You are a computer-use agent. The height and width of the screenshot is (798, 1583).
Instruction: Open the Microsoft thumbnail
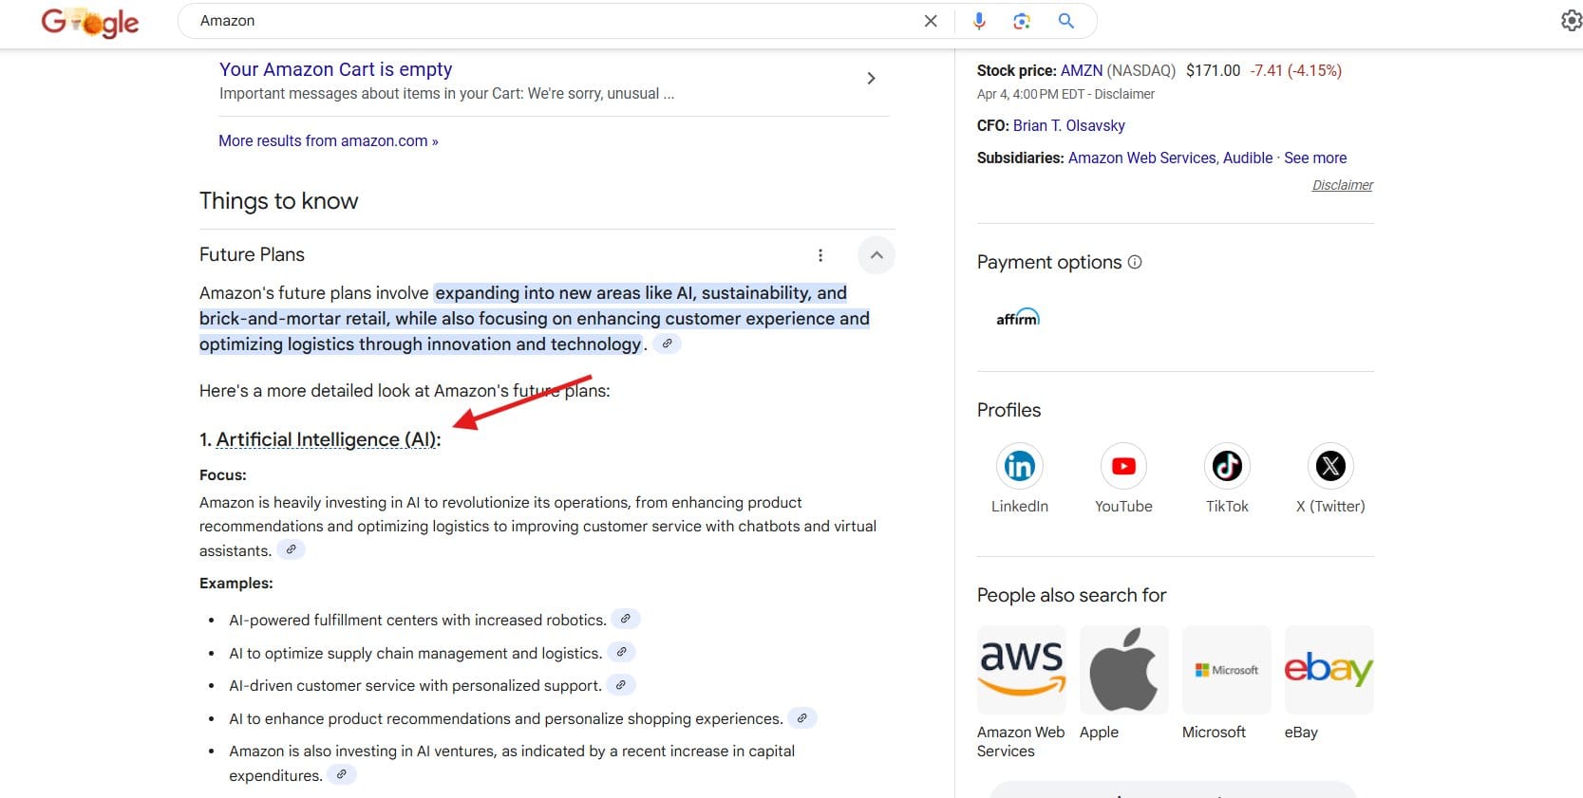pos(1227,670)
